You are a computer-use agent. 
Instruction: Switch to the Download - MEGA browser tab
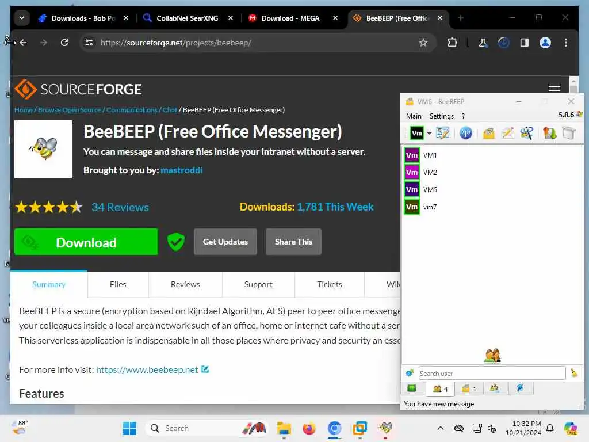(x=290, y=18)
